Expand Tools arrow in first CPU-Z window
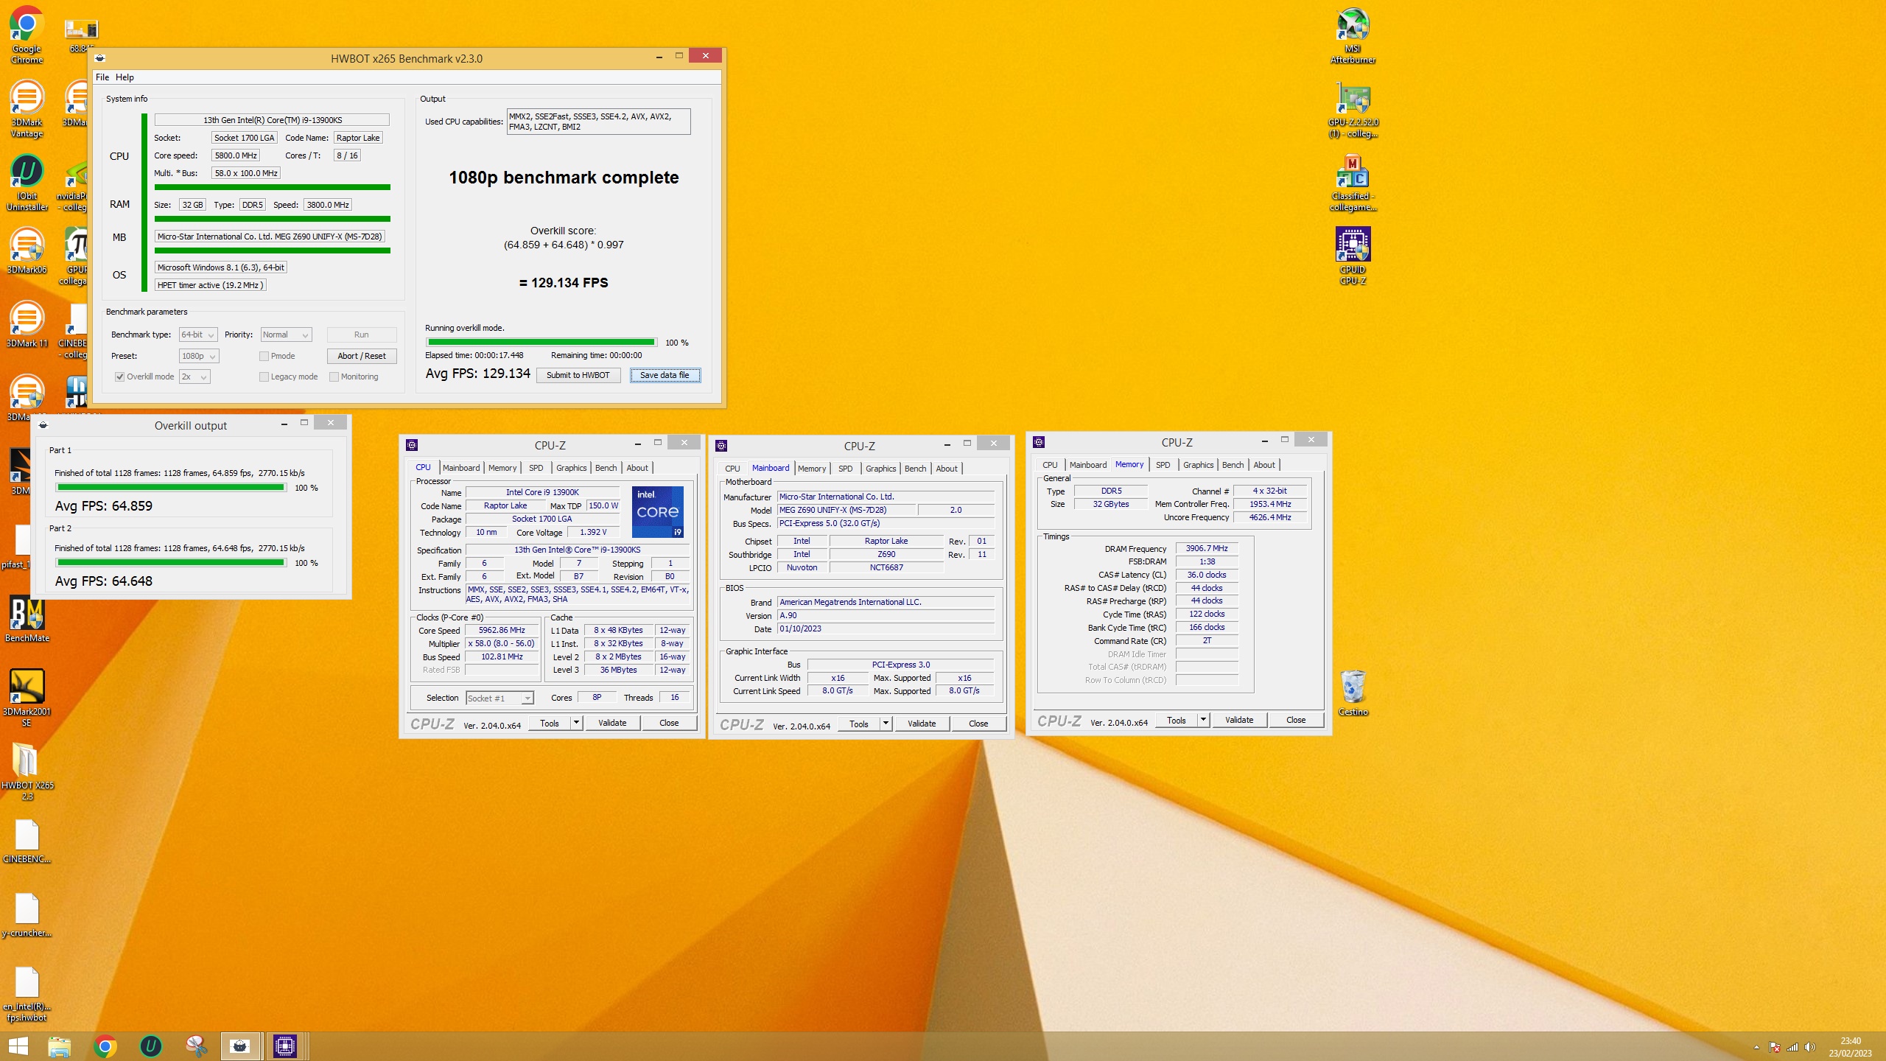 577,723
